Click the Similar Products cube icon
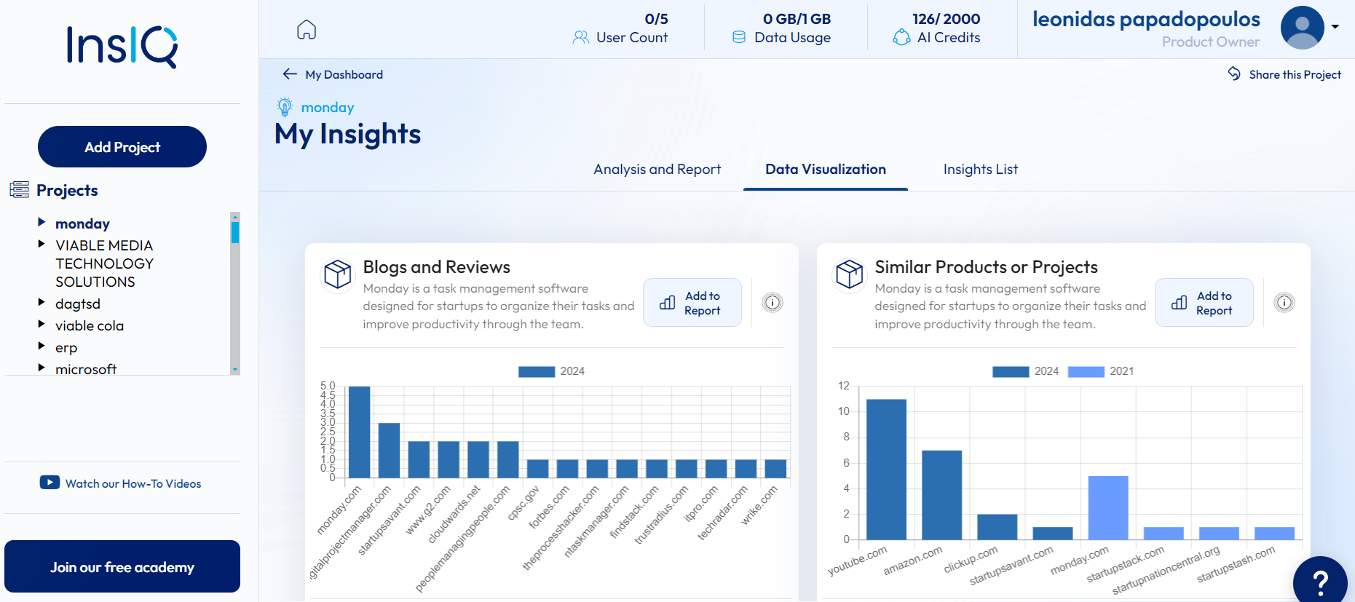 point(850,274)
